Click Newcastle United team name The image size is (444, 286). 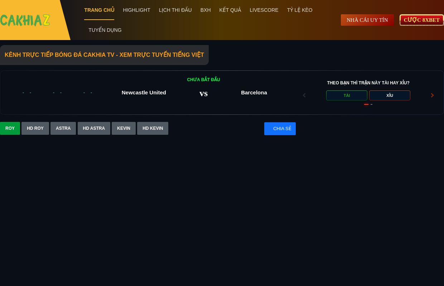pyautogui.click(x=144, y=93)
